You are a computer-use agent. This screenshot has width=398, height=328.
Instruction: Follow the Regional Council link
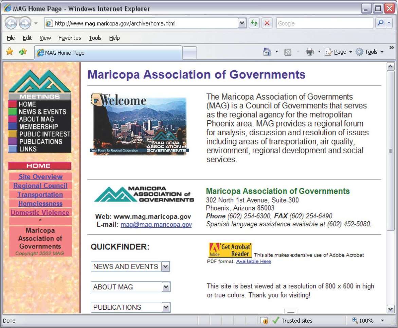coord(40,186)
